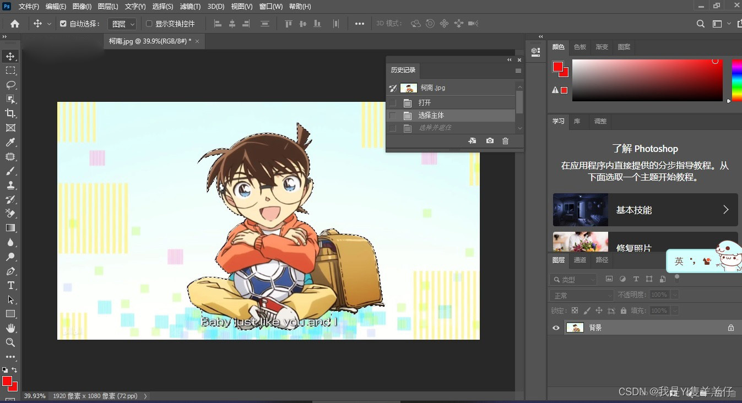Viewport: 742px width, 403px height.
Task: Select the Zoom tool
Action: coord(10,342)
